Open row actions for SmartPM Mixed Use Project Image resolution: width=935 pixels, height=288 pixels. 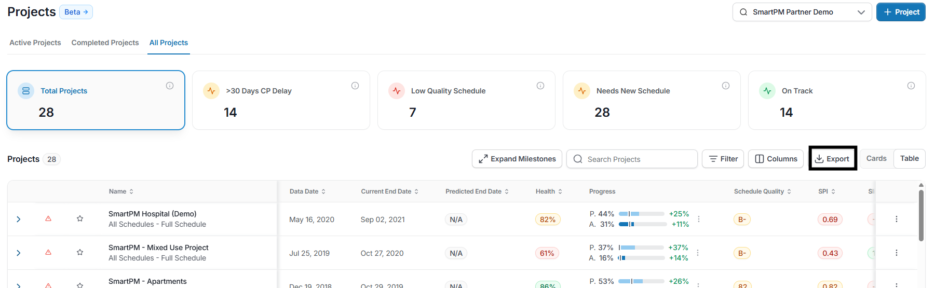(x=896, y=253)
